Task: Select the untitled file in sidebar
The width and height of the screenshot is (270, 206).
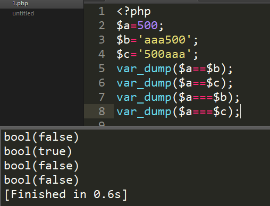Action: 23,13
